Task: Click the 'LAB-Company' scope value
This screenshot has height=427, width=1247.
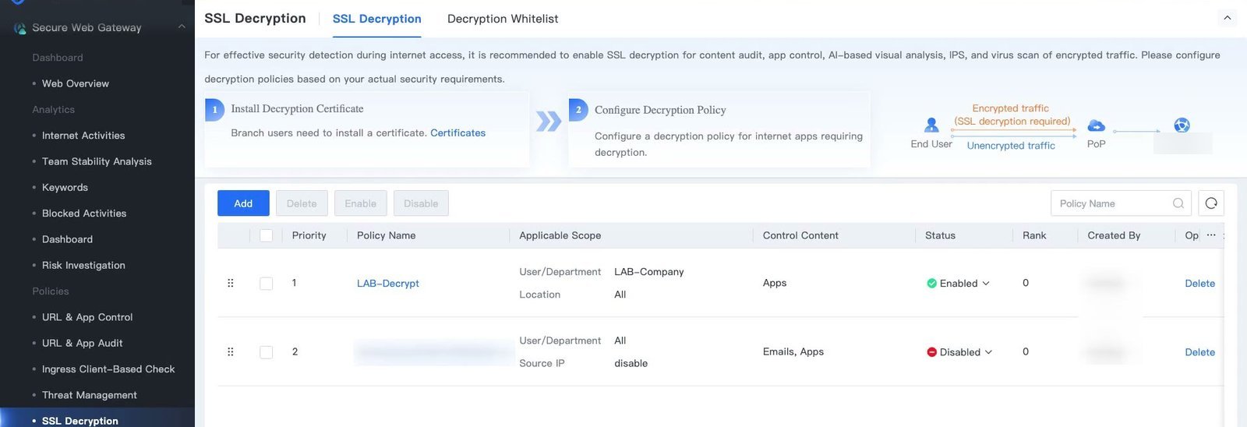Action: [x=649, y=272]
